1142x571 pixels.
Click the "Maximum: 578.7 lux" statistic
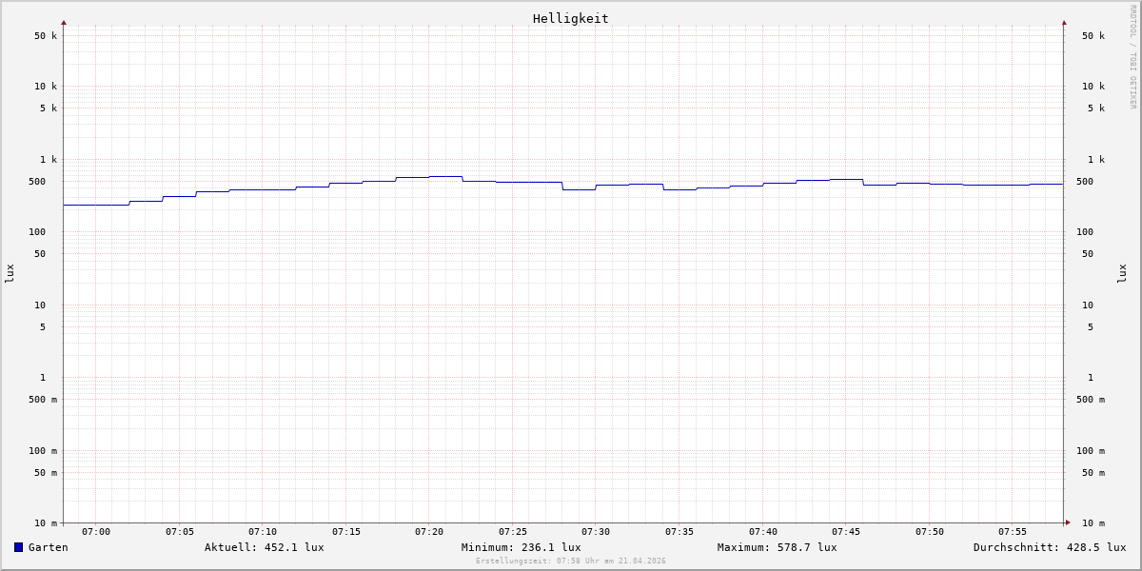click(x=777, y=547)
